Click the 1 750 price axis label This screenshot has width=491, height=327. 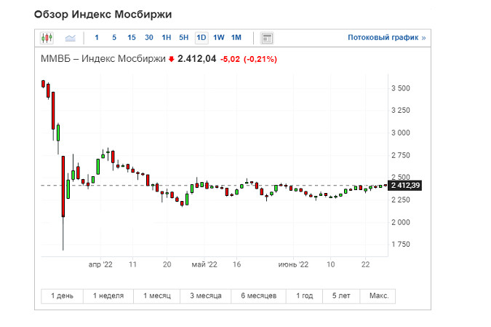[x=401, y=244]
